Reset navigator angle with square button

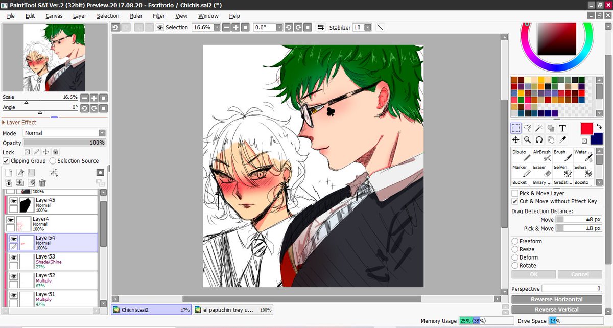tap(103, 108)
